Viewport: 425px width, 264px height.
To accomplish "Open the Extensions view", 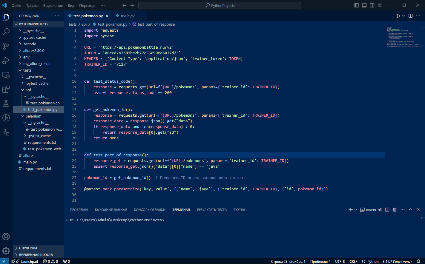I will (x=6, y=89).
